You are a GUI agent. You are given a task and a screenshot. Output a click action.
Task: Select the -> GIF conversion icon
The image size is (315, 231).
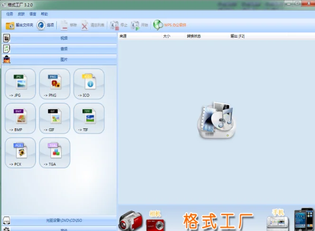click(55, 118)
